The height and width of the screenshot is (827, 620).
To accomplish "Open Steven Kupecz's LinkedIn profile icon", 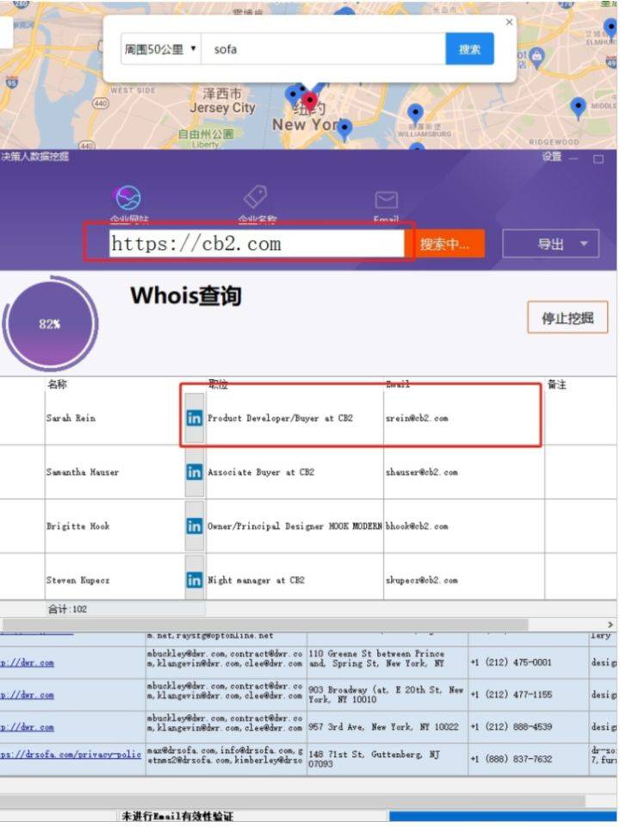I will (x=195, y=581).
